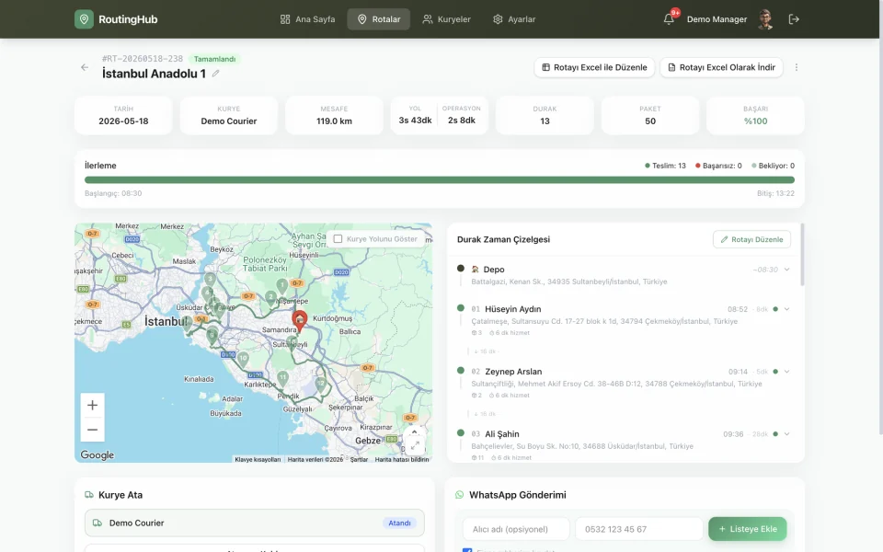Expand the Depo stop row
This screenshot has width=883, height=552.
point(786,270)
